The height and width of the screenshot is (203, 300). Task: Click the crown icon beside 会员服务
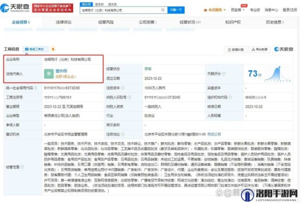205,10
